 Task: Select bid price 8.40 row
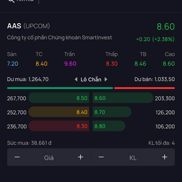[x=59, y=112]
